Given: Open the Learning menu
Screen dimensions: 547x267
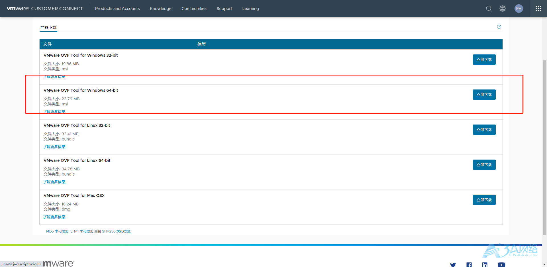Looking at the screenshot, I should pos(250,9).
